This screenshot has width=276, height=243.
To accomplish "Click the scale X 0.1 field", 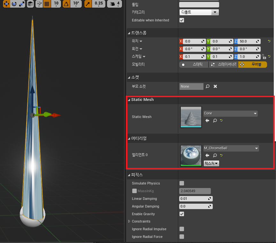I will pos(194,57).
